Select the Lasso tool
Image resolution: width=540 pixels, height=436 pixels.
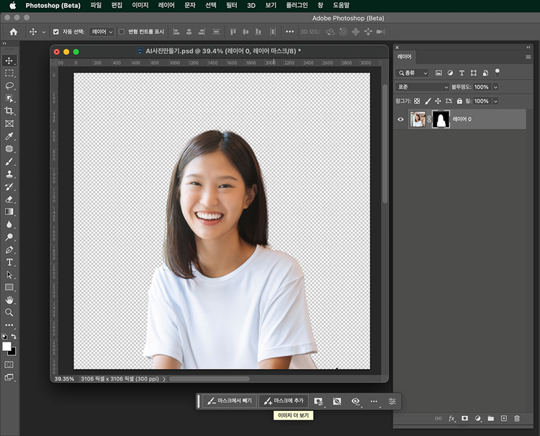[x=9, y=86]
